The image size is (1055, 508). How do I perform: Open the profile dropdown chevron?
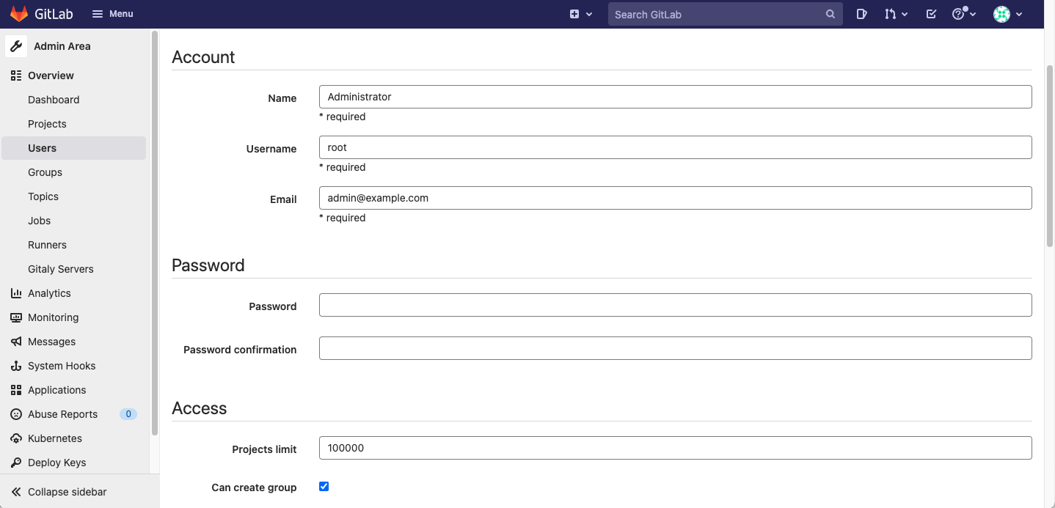click(1020, 14)
